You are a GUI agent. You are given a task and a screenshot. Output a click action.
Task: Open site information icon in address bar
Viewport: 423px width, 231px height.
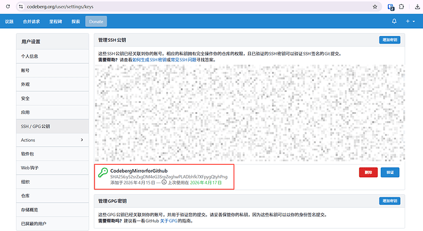[21, 7]
